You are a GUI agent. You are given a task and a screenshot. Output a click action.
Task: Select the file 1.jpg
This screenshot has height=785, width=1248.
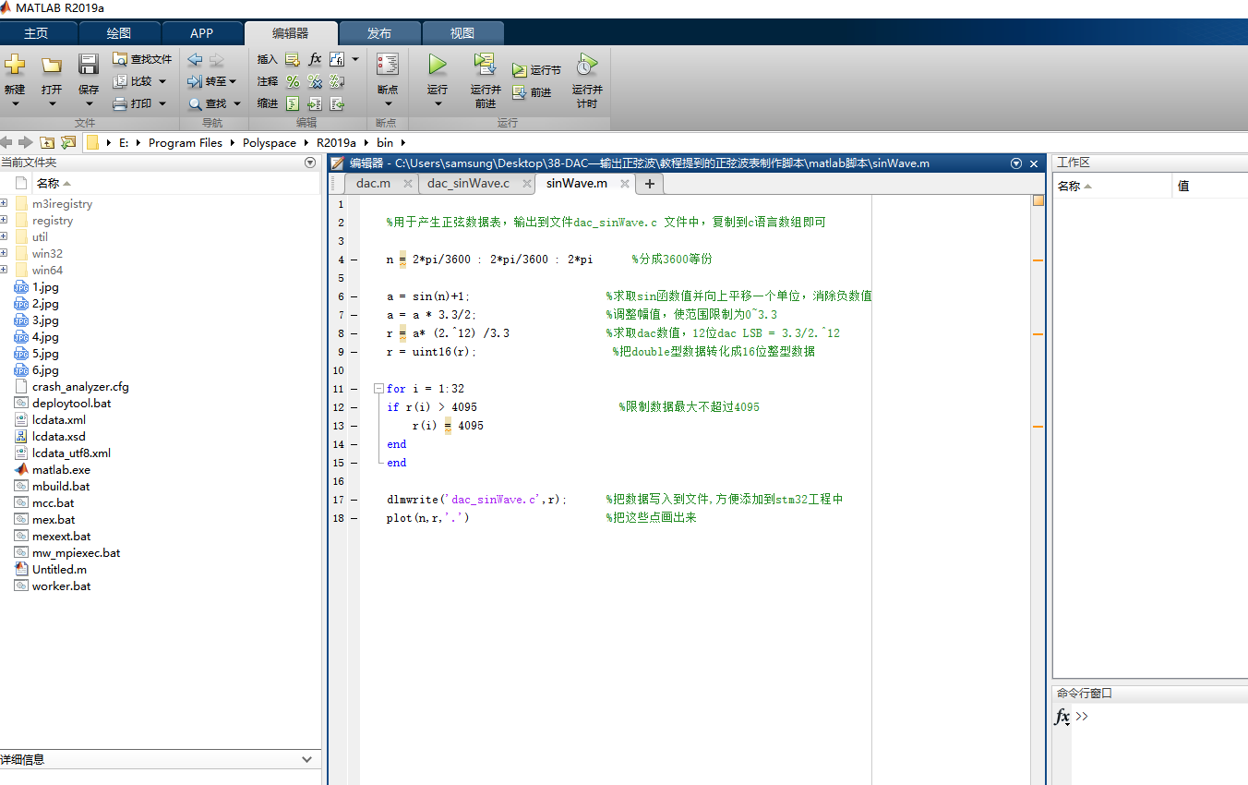coord(45,287)
